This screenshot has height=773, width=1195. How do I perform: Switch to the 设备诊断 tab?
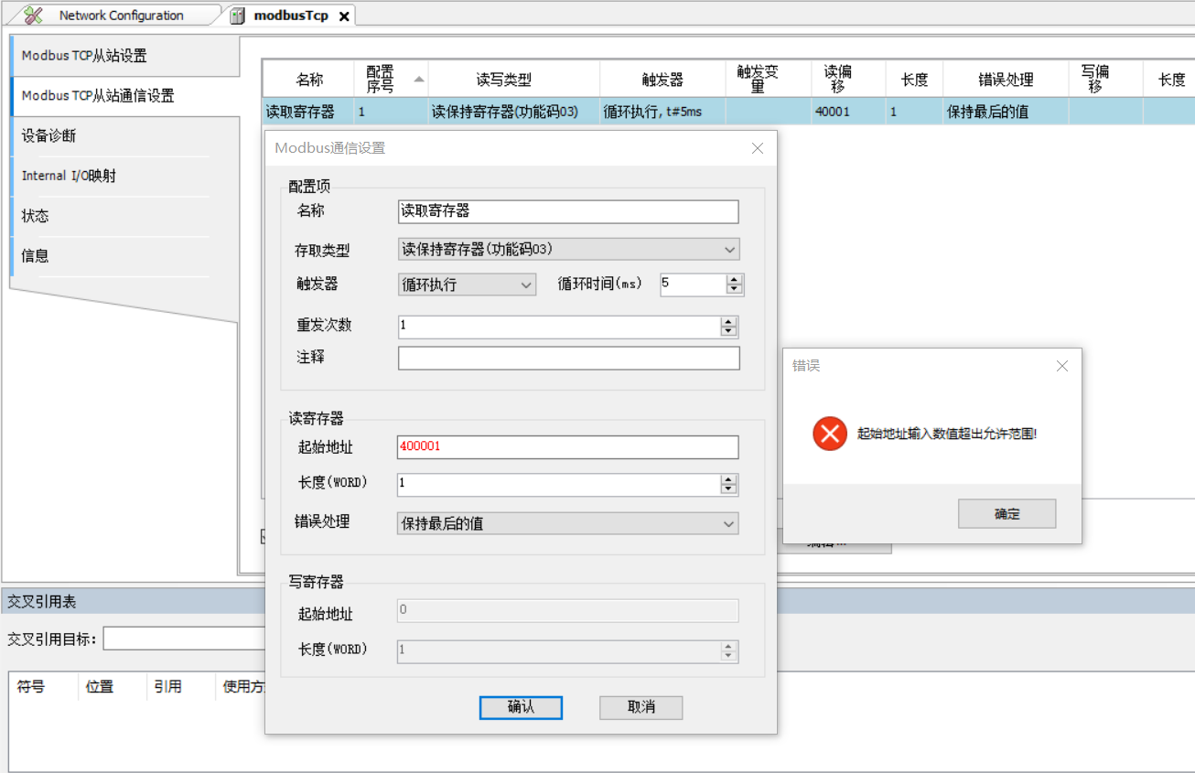(49, 135)
